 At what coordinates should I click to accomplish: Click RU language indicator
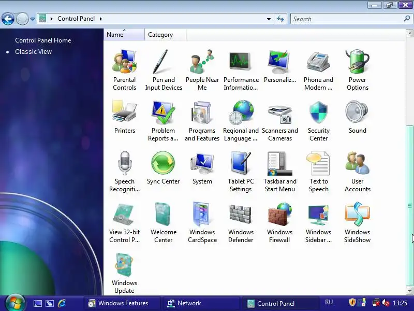pyautogui.click(x=329, y=302)
